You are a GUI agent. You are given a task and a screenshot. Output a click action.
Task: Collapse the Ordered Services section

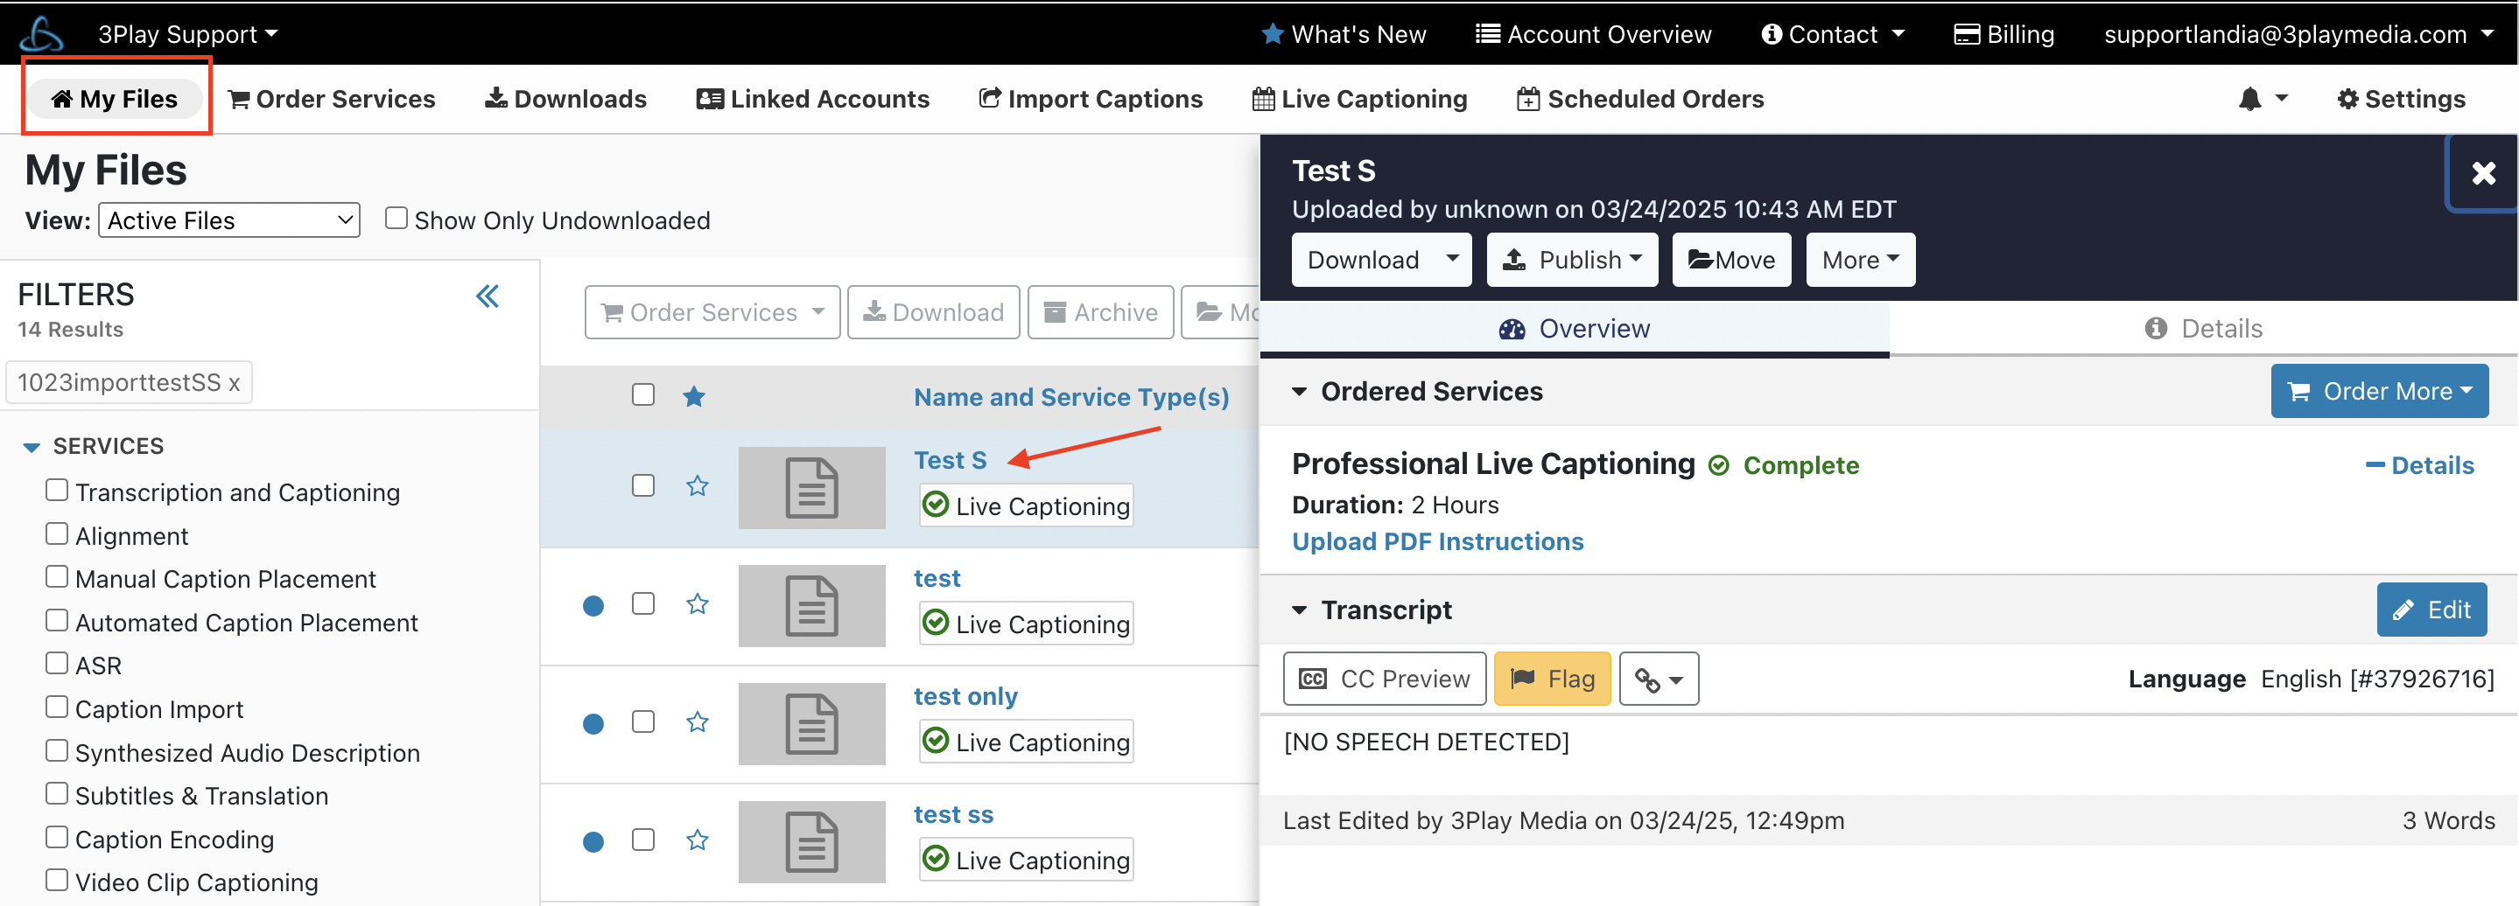point(1299,392)
